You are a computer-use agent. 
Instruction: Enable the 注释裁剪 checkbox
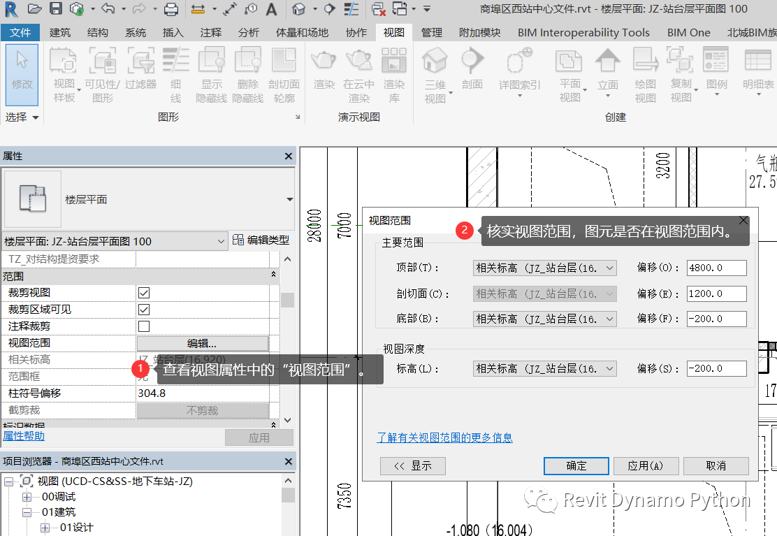pos(144,326)
